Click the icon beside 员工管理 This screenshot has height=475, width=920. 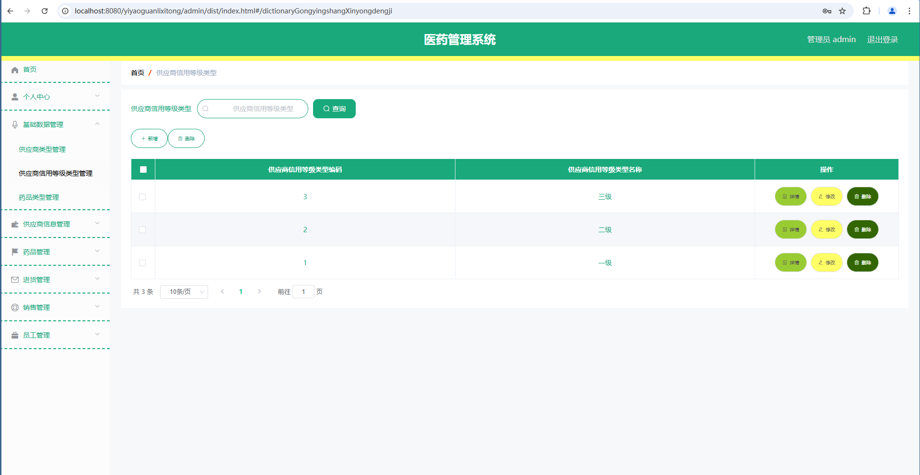[x=14, y=335]
